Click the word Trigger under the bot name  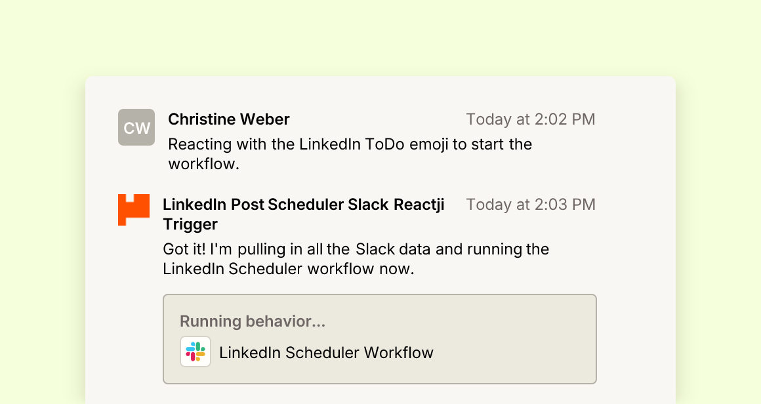pos(190,224)
